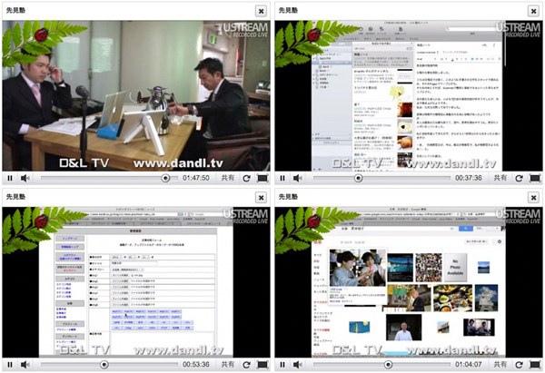Share the video at 01:47:50 via 共有
Viewport: 545px width, 373px height.
click(227, 178)
